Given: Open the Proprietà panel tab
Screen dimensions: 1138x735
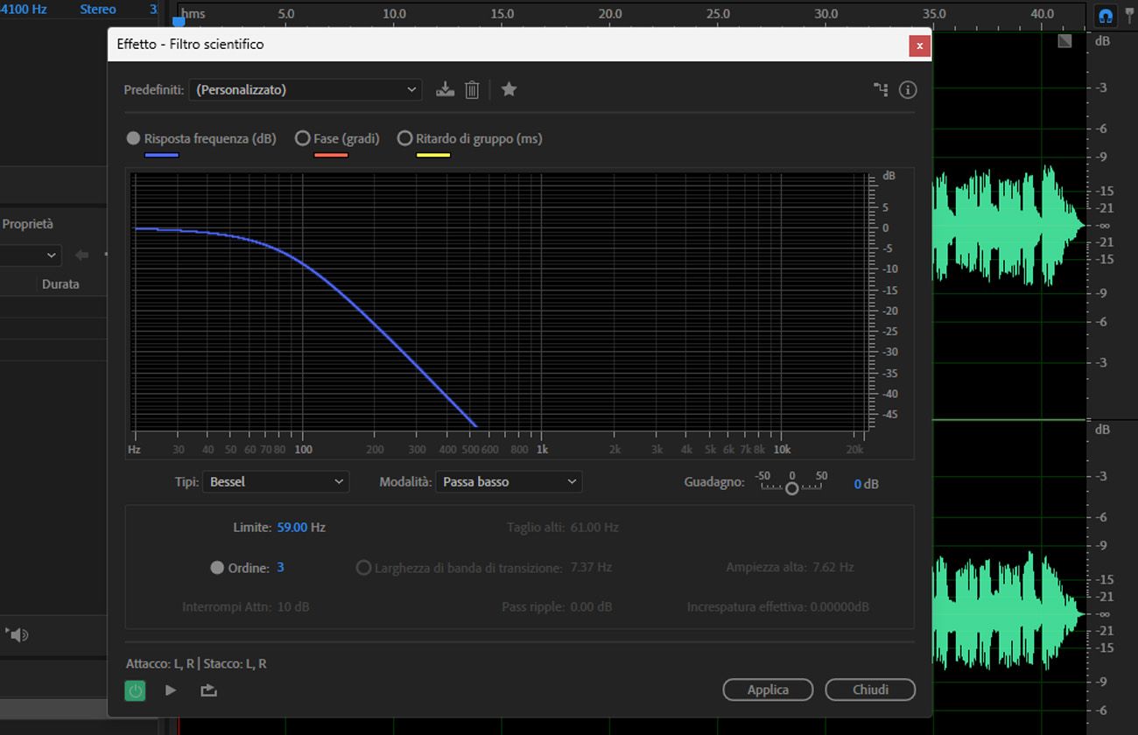Looking at the screenshot, I should 27,224.
